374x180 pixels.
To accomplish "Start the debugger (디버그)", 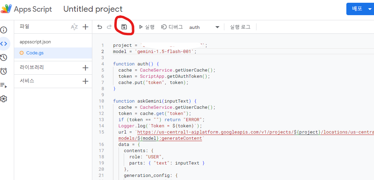I will [172, 27].
